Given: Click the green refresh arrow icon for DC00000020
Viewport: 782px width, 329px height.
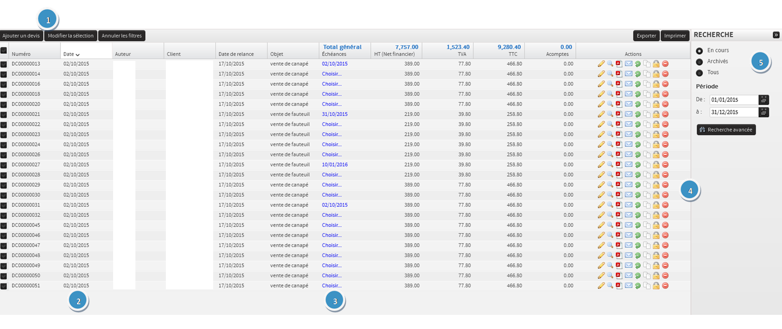Looking at the screenshot, I should pyautogui.click(x=638, y=104).
